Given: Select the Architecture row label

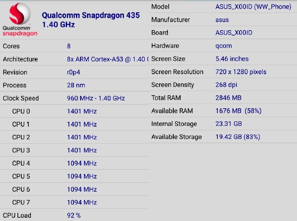Looking at the screenshot, I should coord(20,59).
